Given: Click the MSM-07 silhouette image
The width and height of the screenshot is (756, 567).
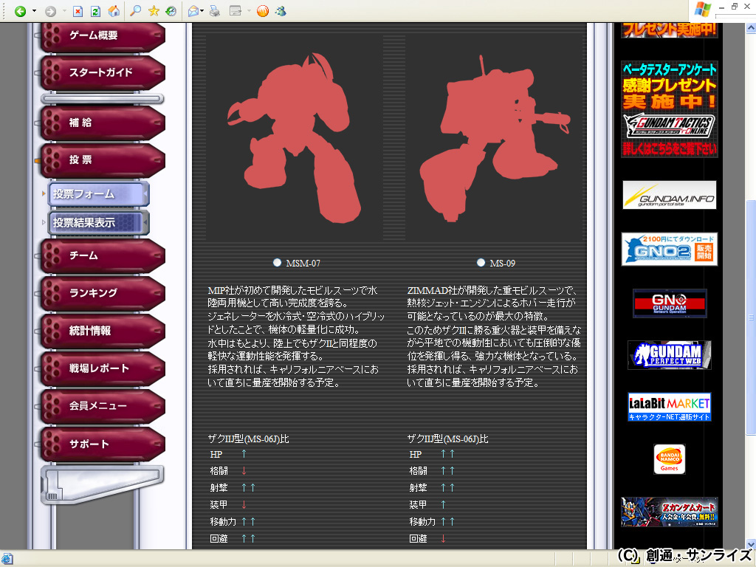Looking at the screenshot, I should tap(295, 137).
